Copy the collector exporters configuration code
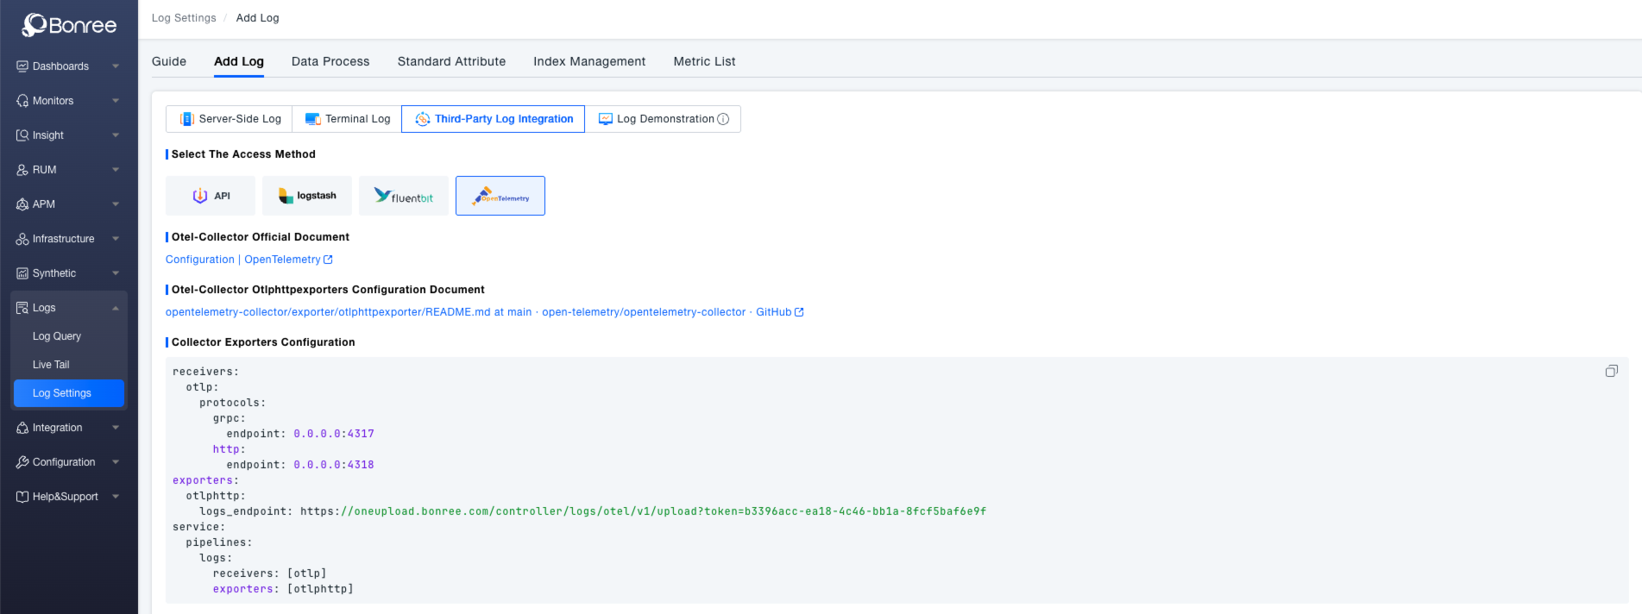The image size is (1642, 614). (x=1611, y=371)
